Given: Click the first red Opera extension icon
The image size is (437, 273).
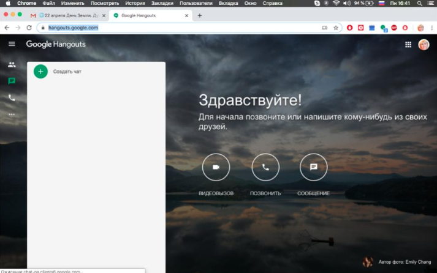Looking at the screenshot, I should 349,28.
